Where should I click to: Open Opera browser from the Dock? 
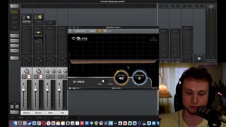tap(44, 123)
